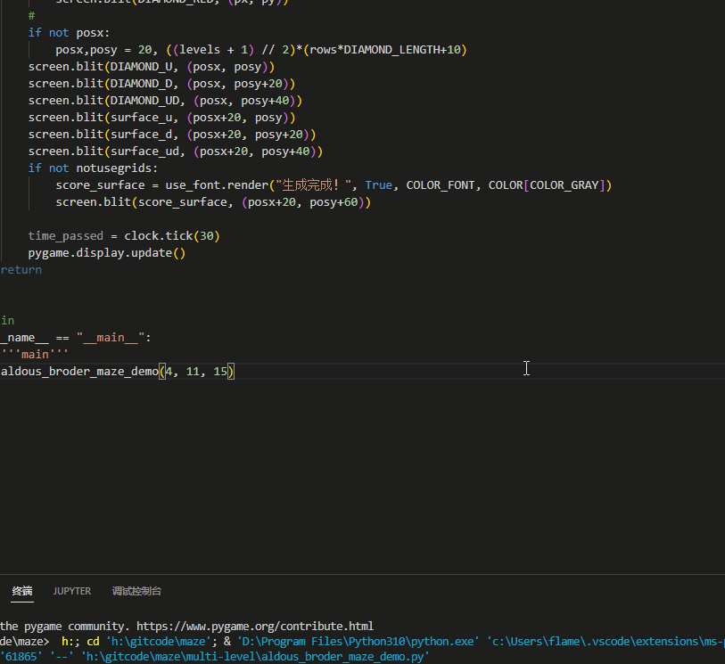Click the pygame.display.update() line
The height and width of the screenshot is (664, 725).
(107, 253)
